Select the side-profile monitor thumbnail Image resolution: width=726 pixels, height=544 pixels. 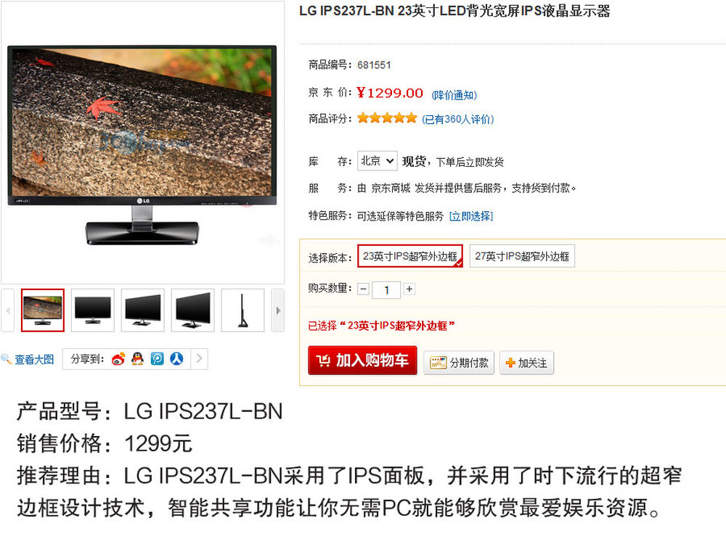click(242, 310)
